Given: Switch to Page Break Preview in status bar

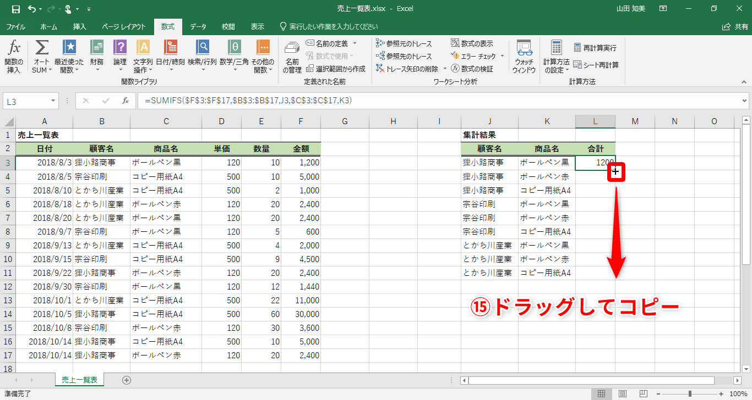Looking at the screenshot, I should (x=643, y=394).
